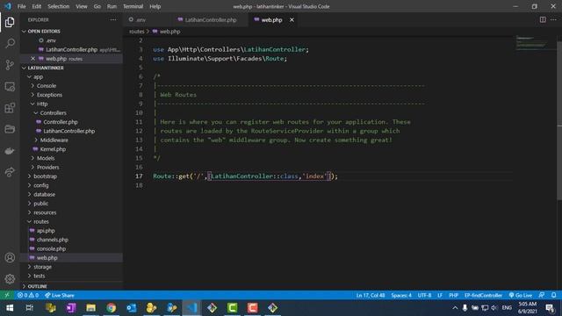562x316 pixels.
Task: Open the Accounts menu
Action: 10,257
